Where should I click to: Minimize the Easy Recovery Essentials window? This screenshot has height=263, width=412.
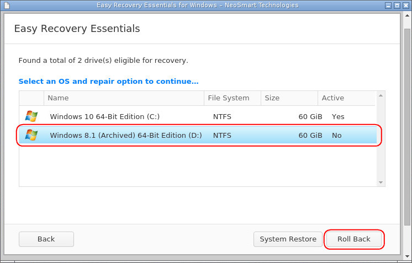388,6
